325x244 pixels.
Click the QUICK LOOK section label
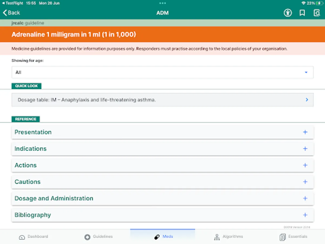pyautogui.click(x=27, y=86)
